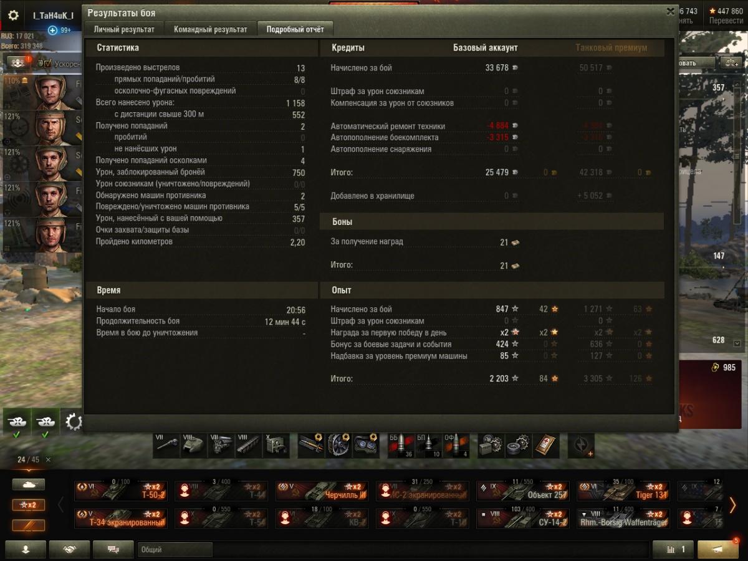
Task: Open the chat channels button
Action: [113, 549]
